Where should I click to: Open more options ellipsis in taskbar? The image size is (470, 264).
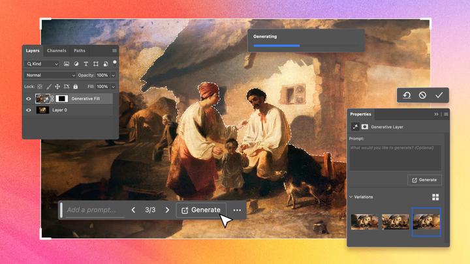click(237, 210)
